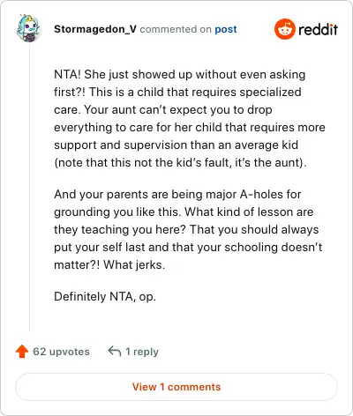353x416 pixels.
Task: Open the Stormagedon_V username profile link
Action: click(x=95, y=29)
